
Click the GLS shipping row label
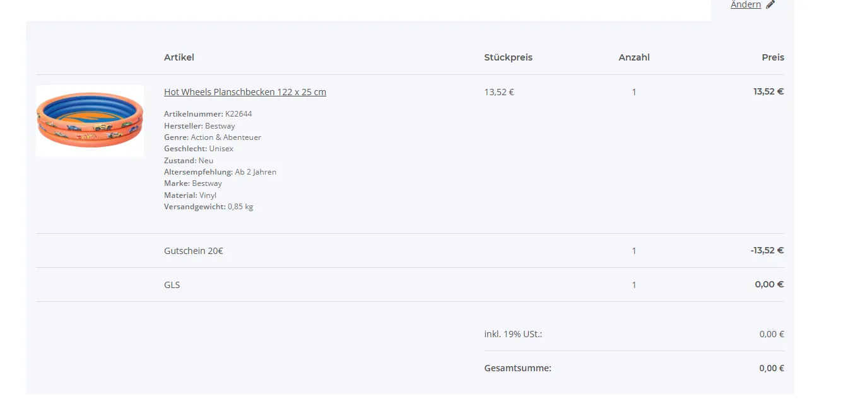[172, 285]
